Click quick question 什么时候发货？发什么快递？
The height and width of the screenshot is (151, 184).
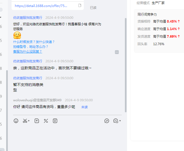(x=34, y=42)
